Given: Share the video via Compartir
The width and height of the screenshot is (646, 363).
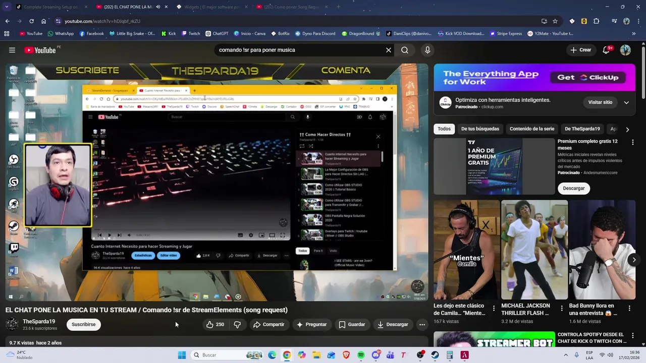Looking at the screenshot, I should [269, 325].
